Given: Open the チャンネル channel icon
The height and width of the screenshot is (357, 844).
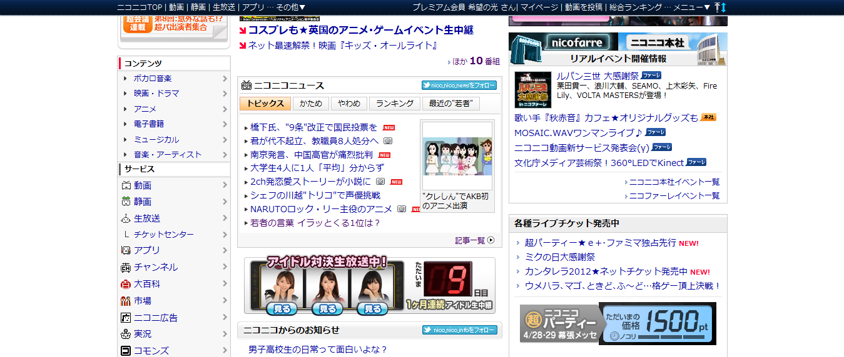Looking at the screenshot, I should coord(126,267).
